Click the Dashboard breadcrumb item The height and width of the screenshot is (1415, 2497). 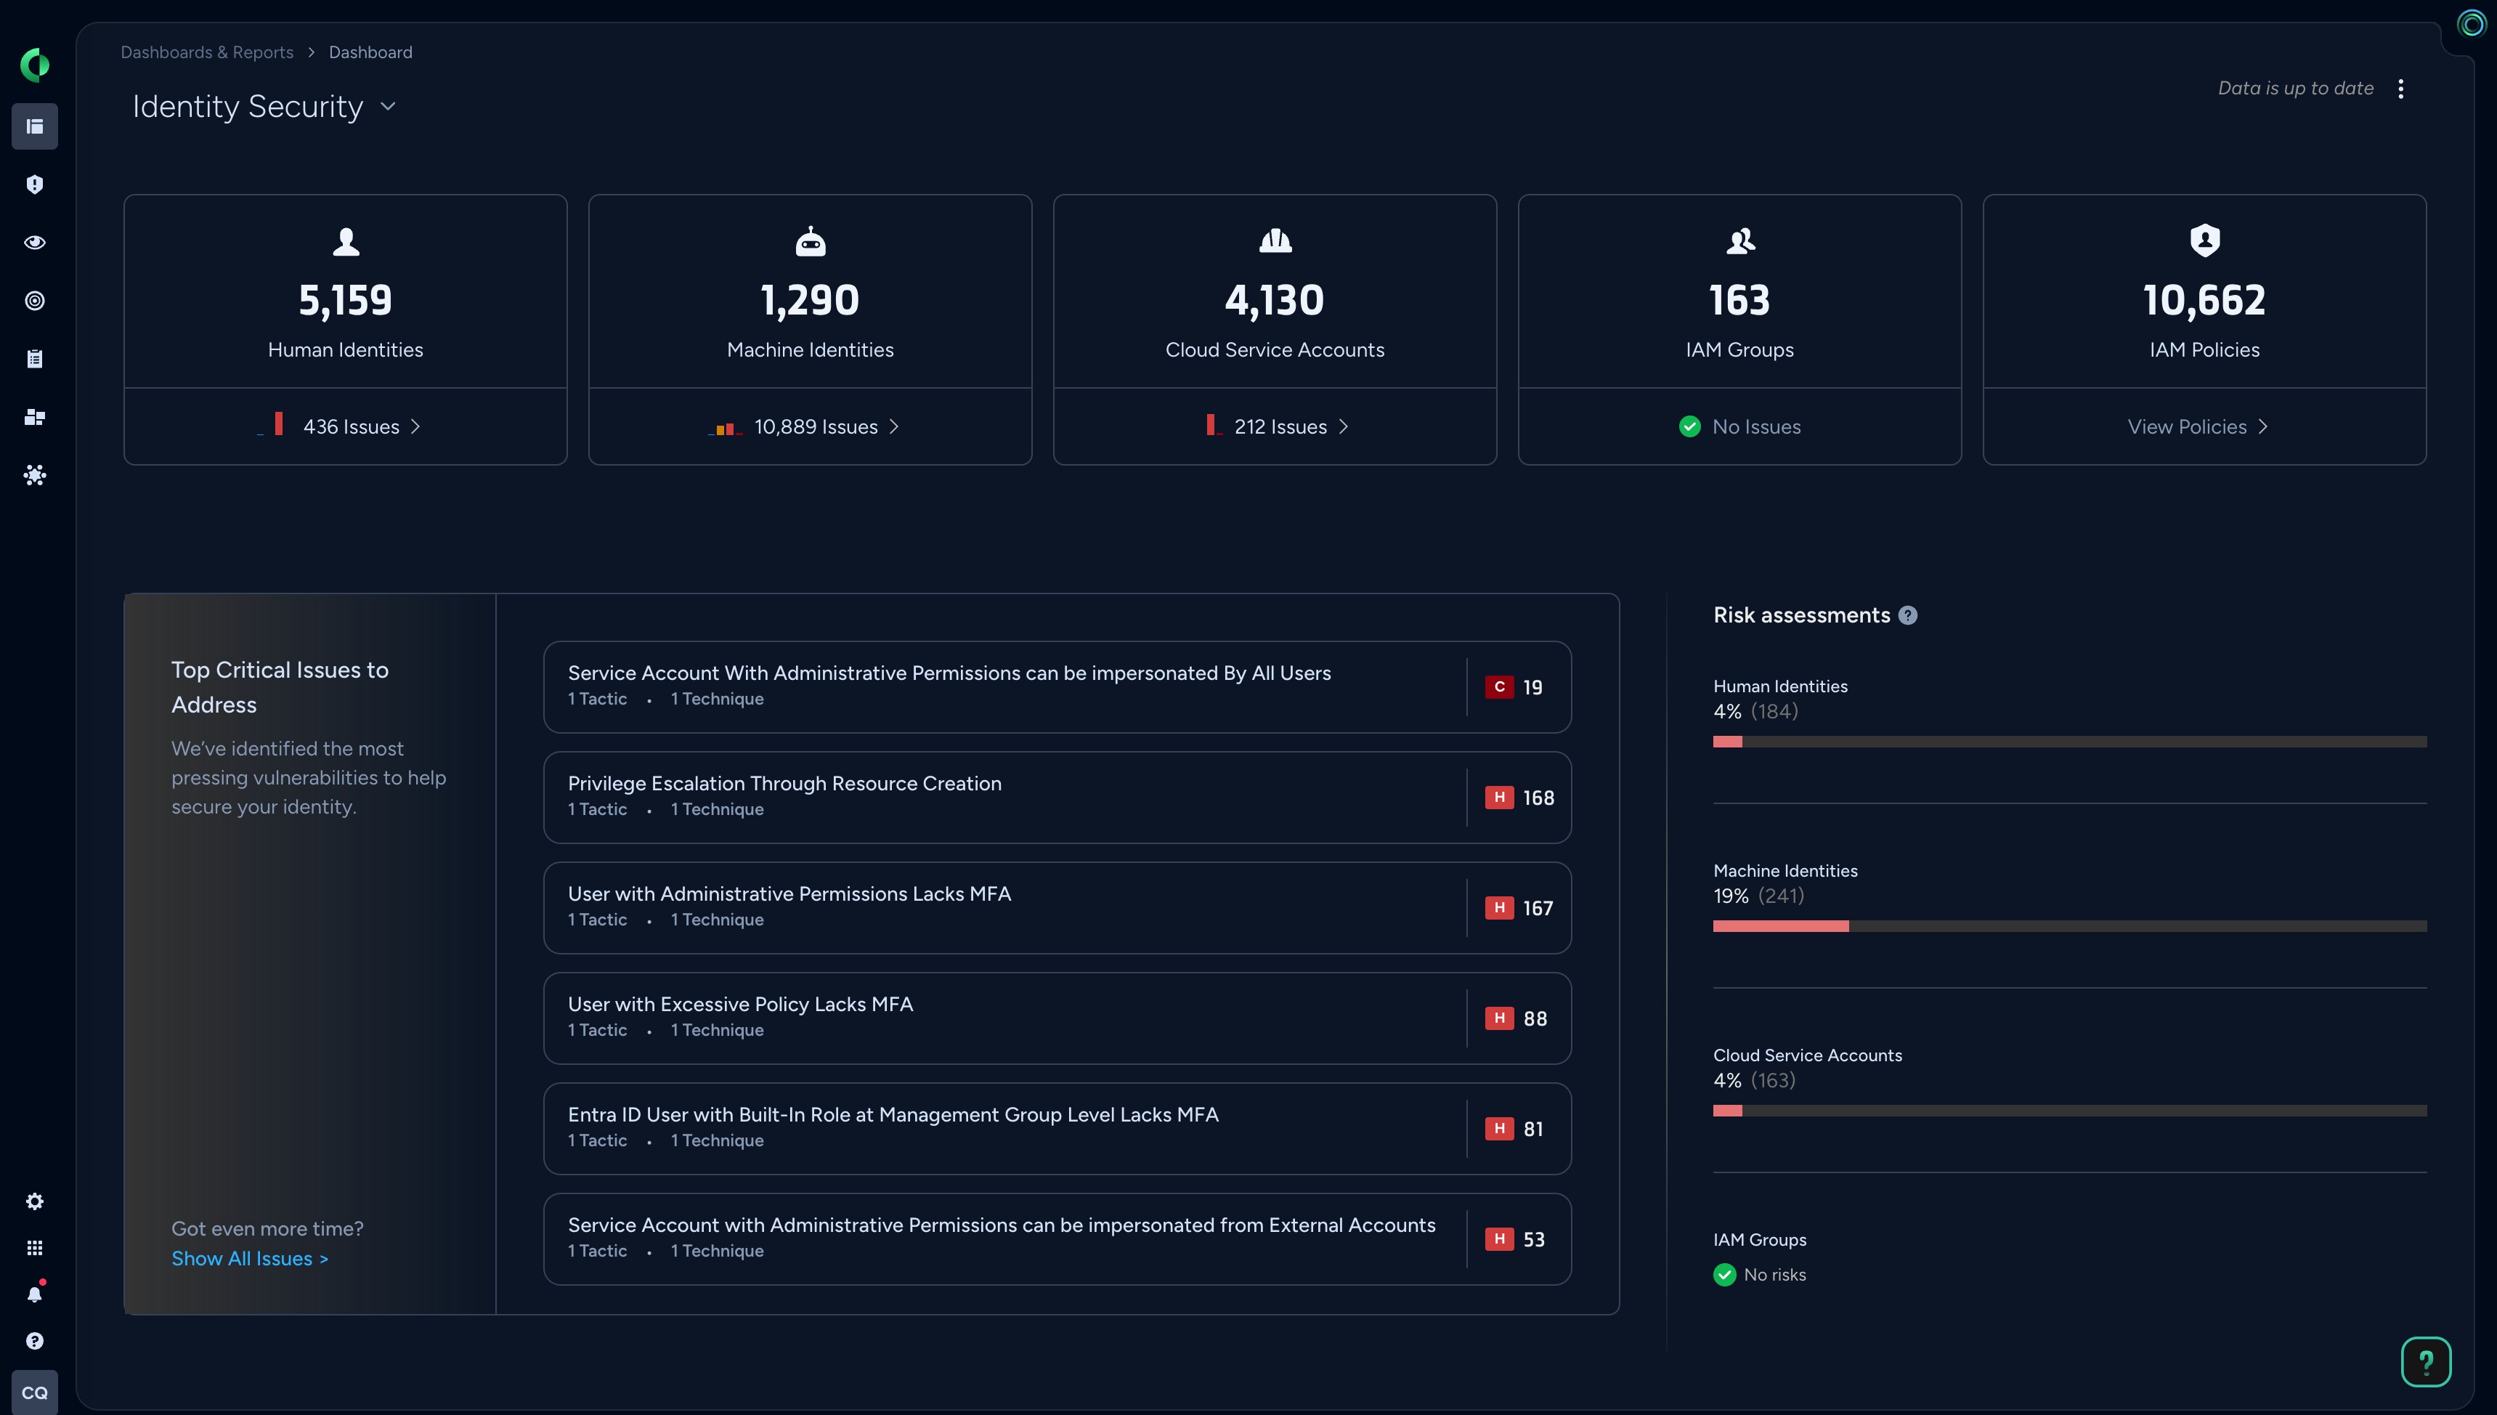[x=370, y=52]
